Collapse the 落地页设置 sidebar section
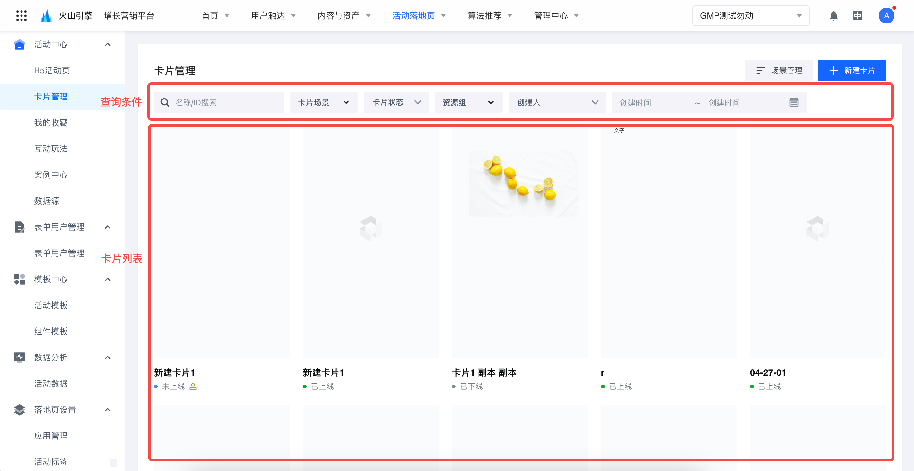The width and height of the screenshot is (914, 471). coord(108,409)
